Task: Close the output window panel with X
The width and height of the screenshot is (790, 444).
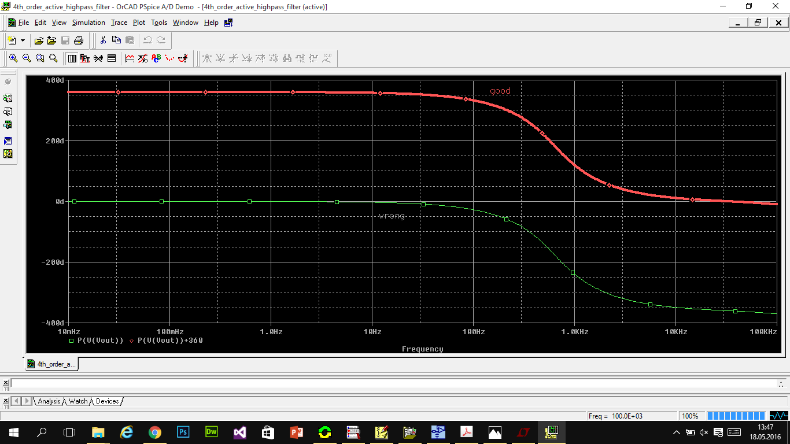Action: coord(5,383)
